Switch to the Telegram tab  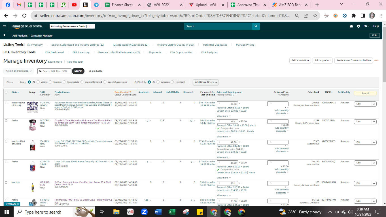96,5
